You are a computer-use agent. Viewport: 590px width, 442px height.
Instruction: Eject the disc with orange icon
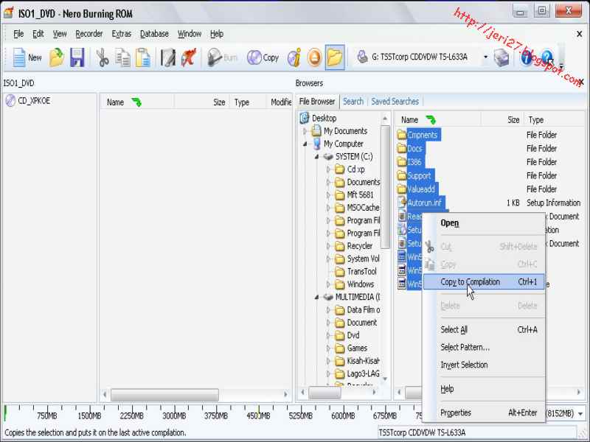(x=315, y=57)
